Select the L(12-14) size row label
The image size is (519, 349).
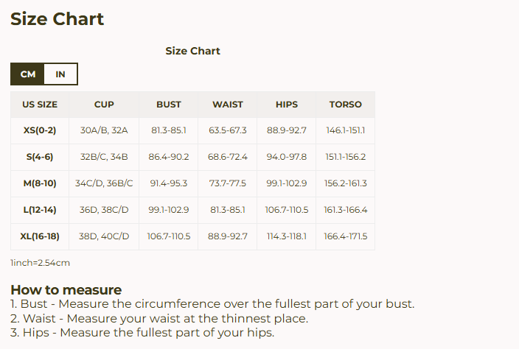(40, 210)
